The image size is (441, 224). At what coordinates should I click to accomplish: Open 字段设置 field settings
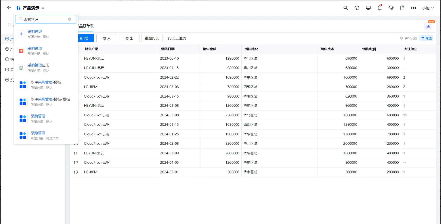pyautogui.click(x=408, y=38)
